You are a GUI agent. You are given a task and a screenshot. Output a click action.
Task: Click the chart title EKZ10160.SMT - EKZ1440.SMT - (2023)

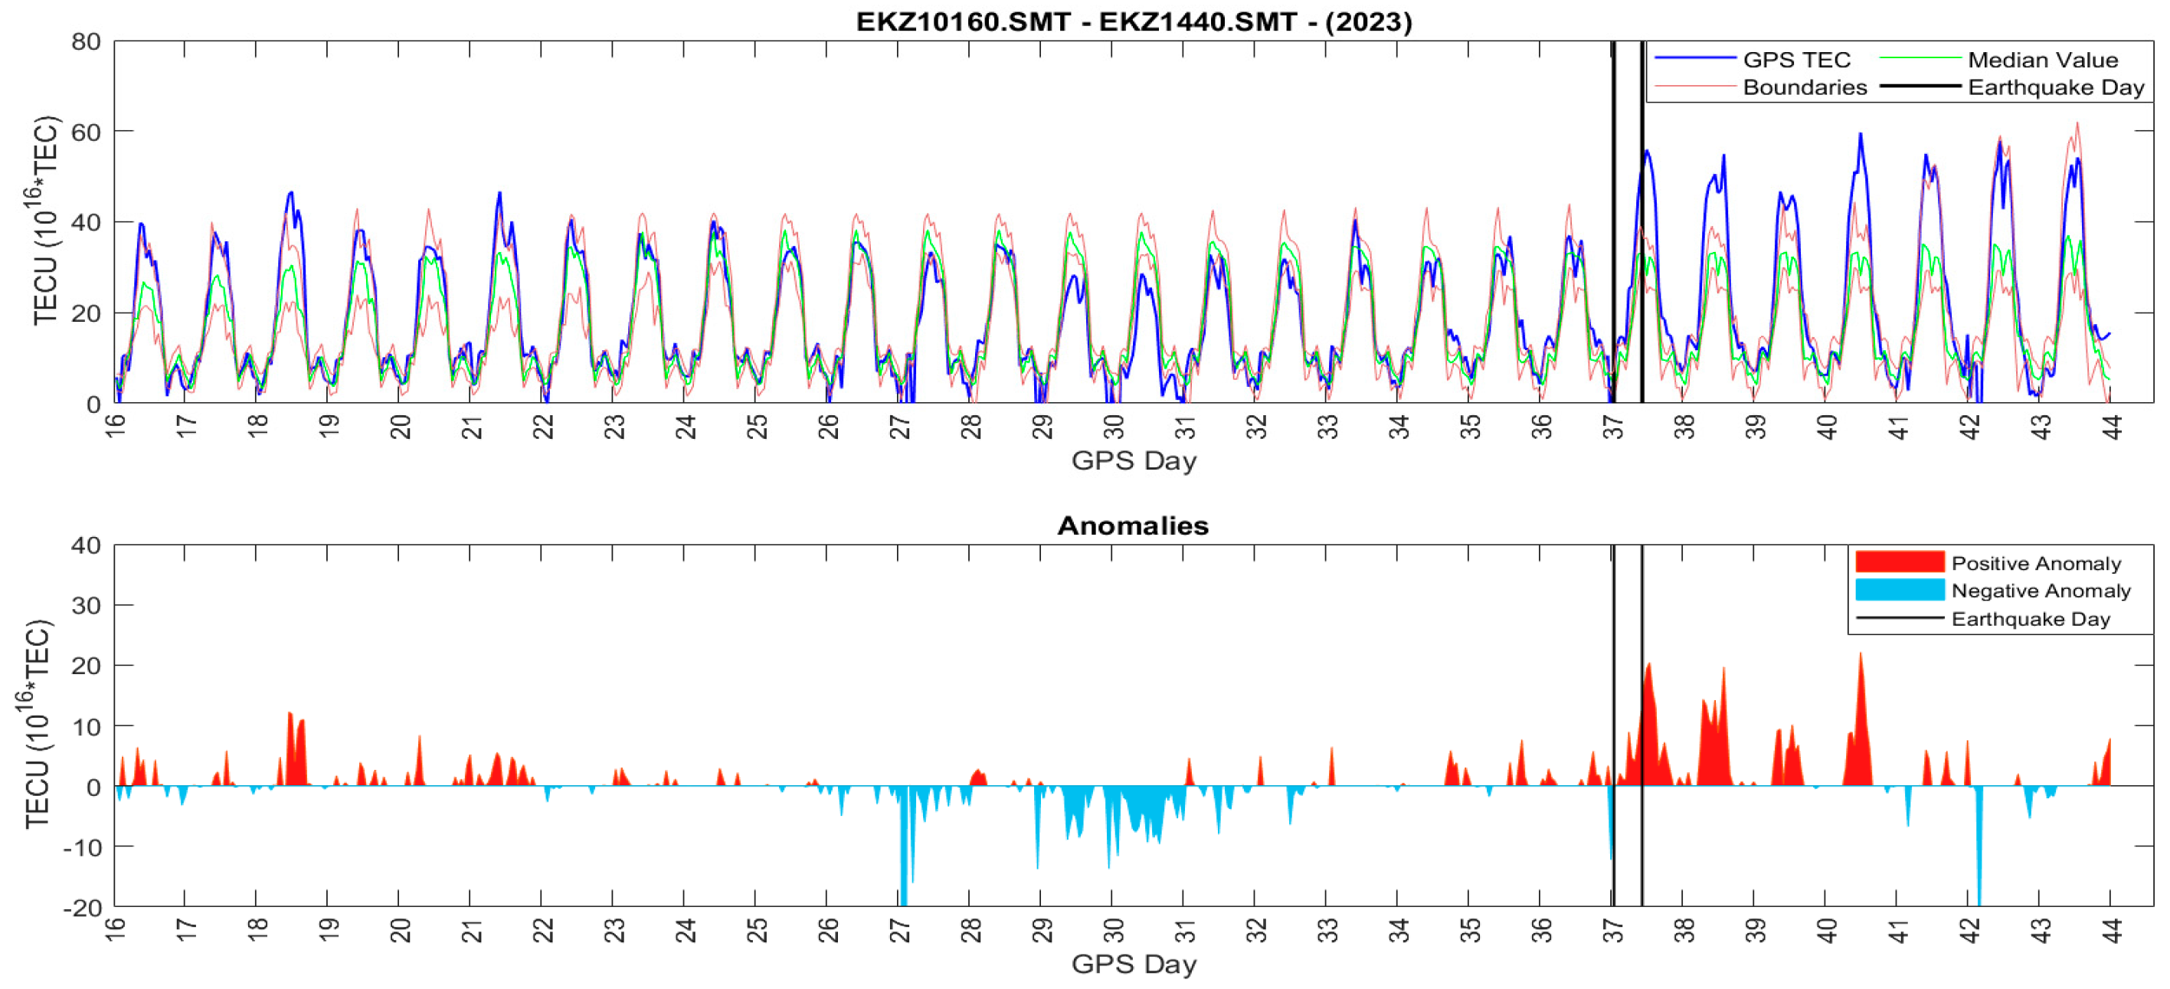(1134, 21)
